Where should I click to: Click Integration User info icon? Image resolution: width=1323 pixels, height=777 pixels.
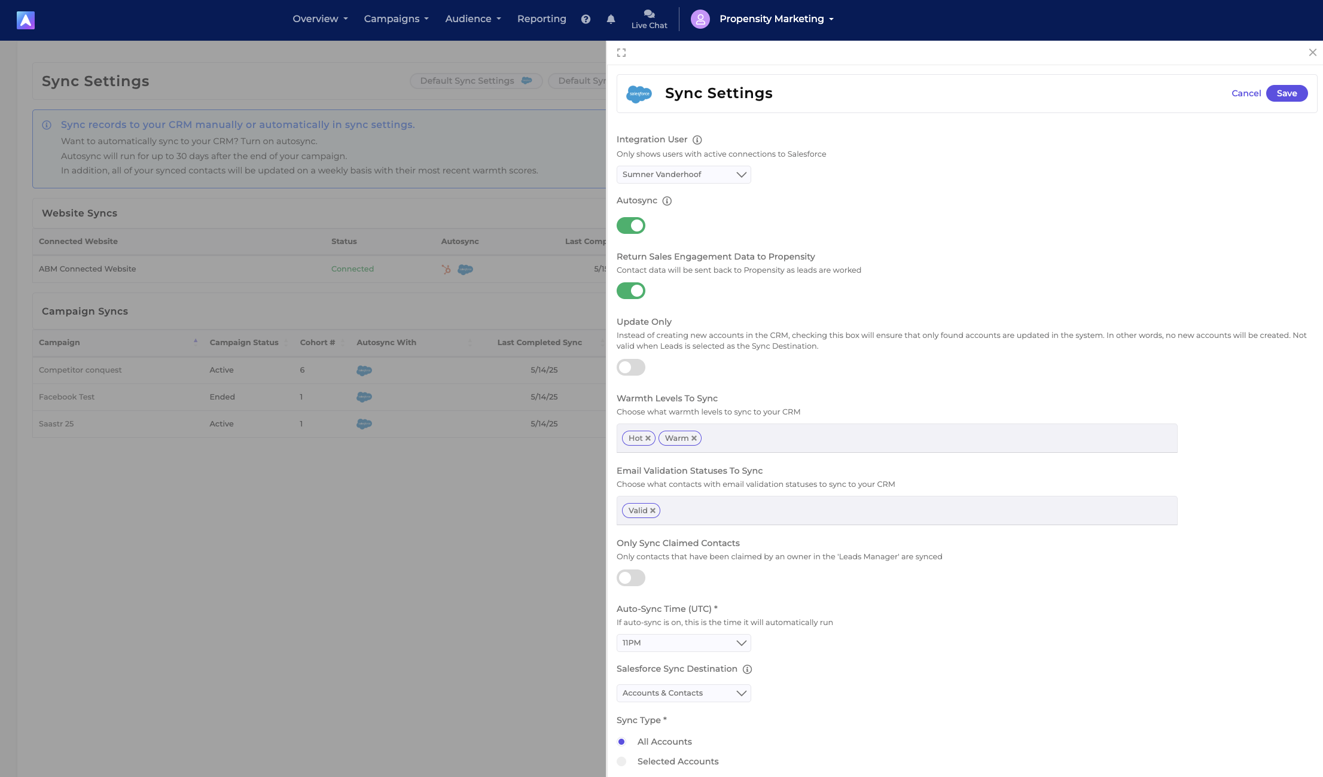click(x=697, y=140)
